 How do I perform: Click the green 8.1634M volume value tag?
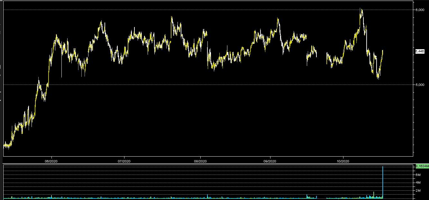tap(422, 166)
